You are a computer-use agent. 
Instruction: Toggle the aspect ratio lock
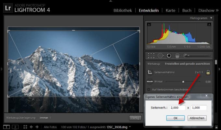coord(208,72)
